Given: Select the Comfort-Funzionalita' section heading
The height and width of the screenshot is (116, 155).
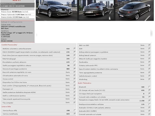Looking at the screenshot, I should coord(9,45).
